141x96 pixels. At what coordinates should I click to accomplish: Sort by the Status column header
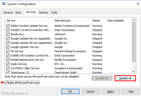98,20
